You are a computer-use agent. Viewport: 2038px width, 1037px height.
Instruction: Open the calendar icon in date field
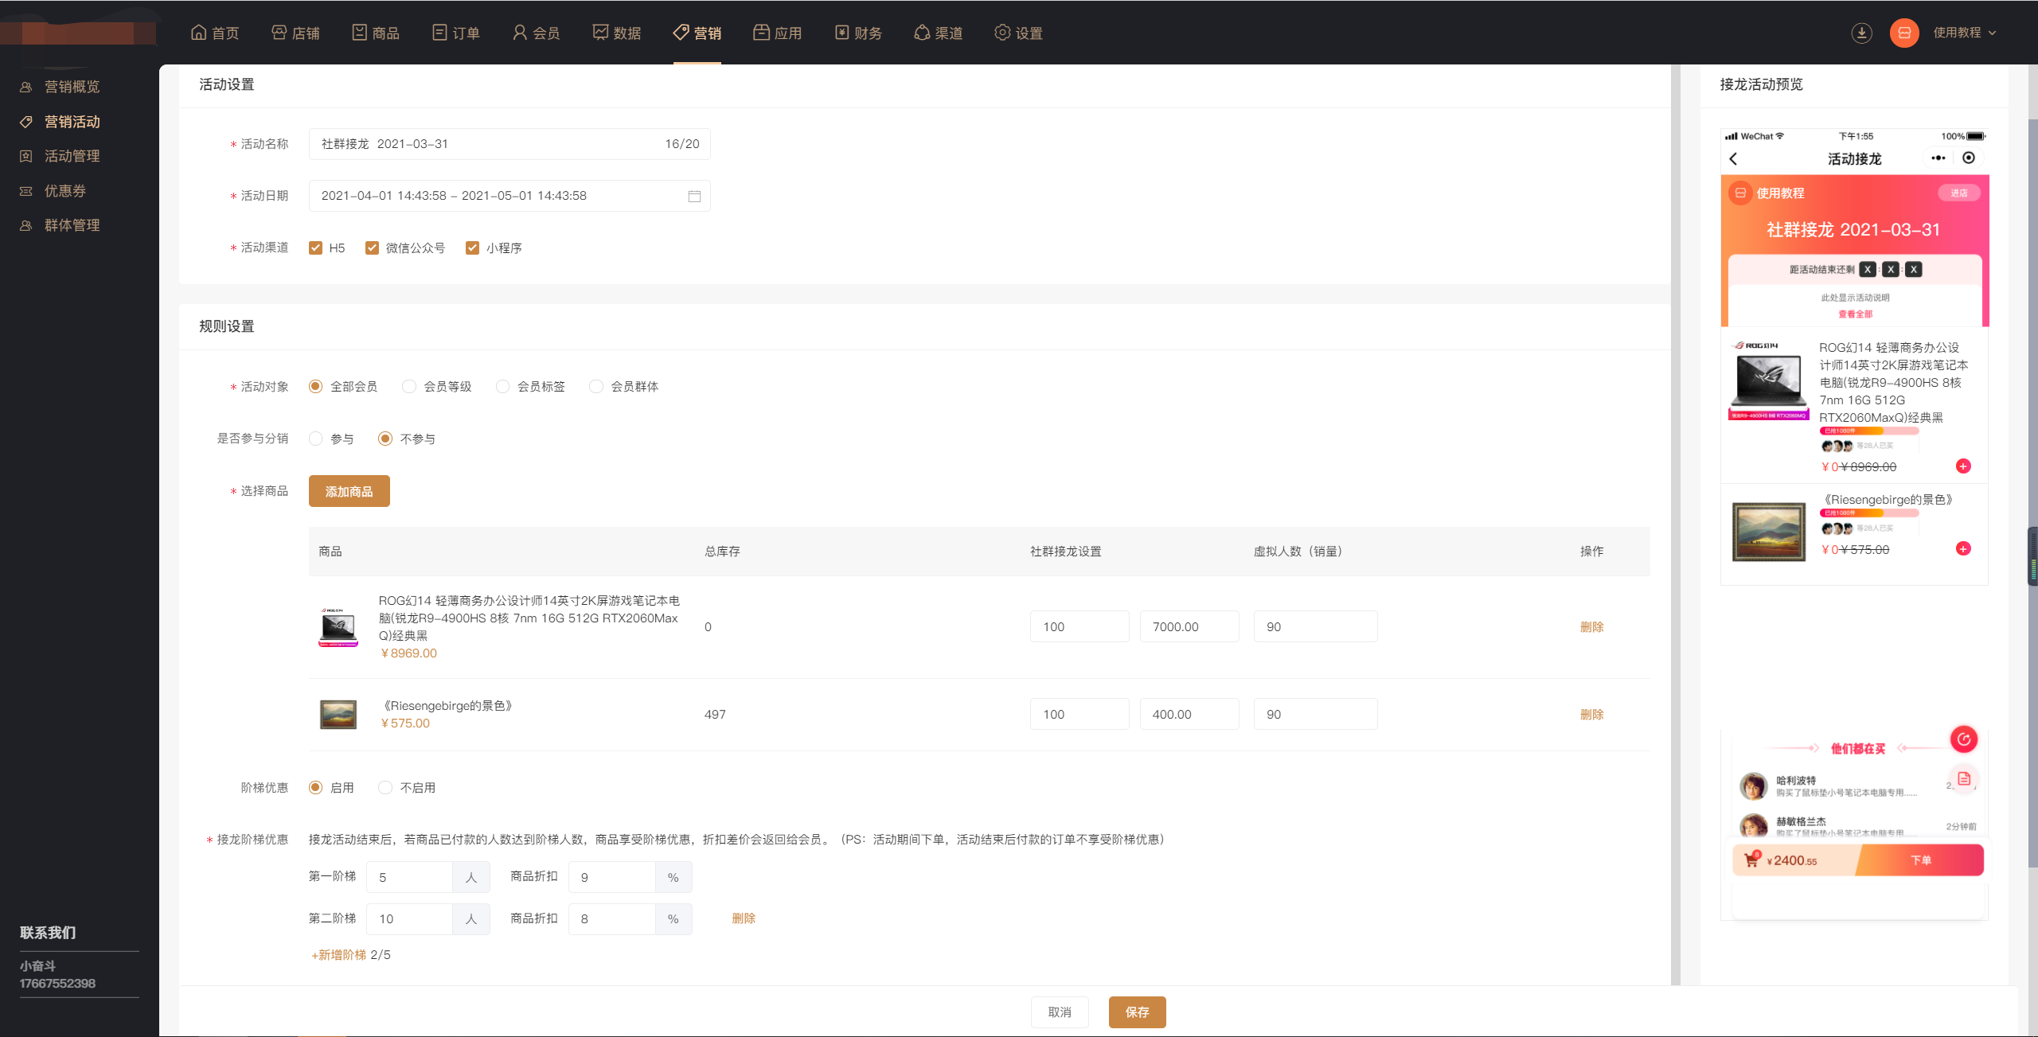coord(694,196)
